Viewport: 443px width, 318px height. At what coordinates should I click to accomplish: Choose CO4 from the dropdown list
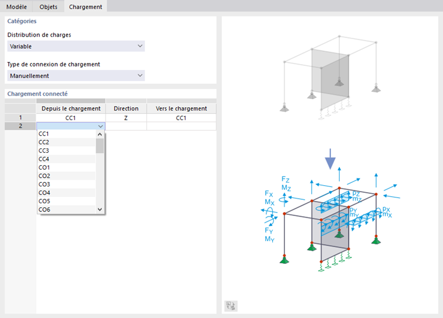click(66, 193)
